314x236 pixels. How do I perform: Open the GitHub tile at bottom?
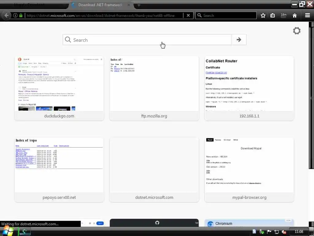point(154,223)
